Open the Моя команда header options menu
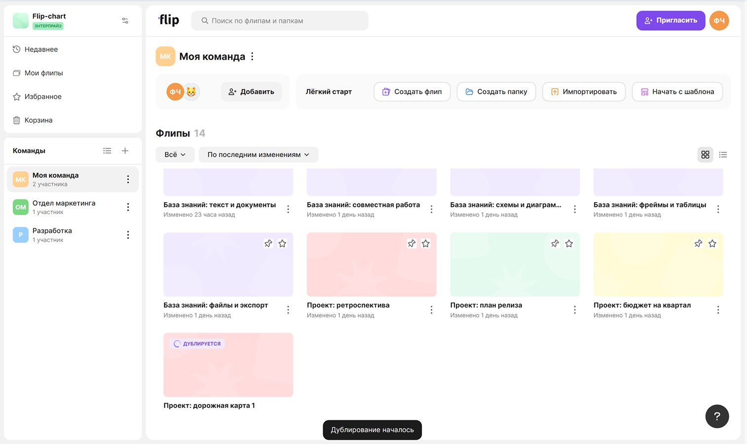Screen dimensions: 747x444 (x=252, y=56)
